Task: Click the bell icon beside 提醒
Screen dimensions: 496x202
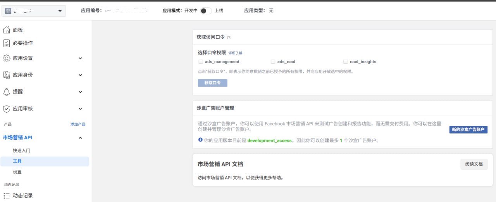Action: coord(7,92)
